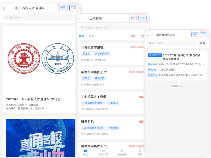Screen dimensions: 211x158
Task: Tap 订阅 on 山东名校人才直通车 screen
Action: click(x=74, y=7)
